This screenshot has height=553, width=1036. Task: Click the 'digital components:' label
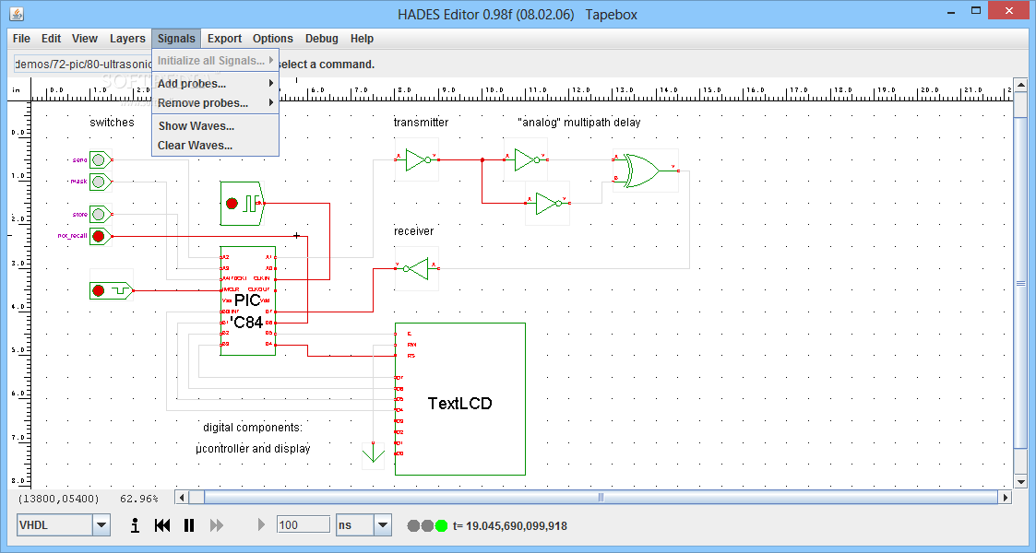pos(253,428)
